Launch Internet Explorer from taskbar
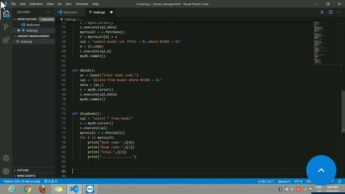Image resolution: width=345 pixels, height=194 pixels. point(12,189)
